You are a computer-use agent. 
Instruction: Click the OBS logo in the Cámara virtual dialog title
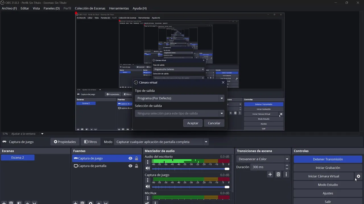point(136,82)
